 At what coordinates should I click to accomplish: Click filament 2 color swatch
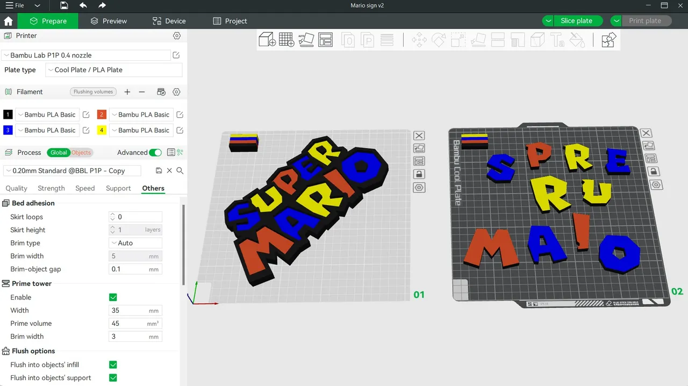(102, 115)
